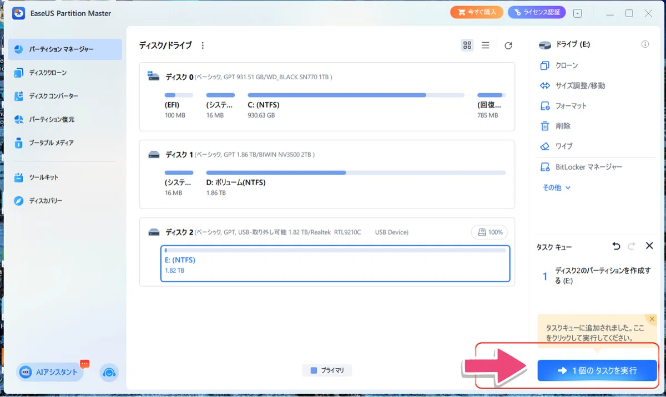The width and height of the screenshot is (666, 397).
Task: Select the ディスク 2 header
Action: (278, 232)
